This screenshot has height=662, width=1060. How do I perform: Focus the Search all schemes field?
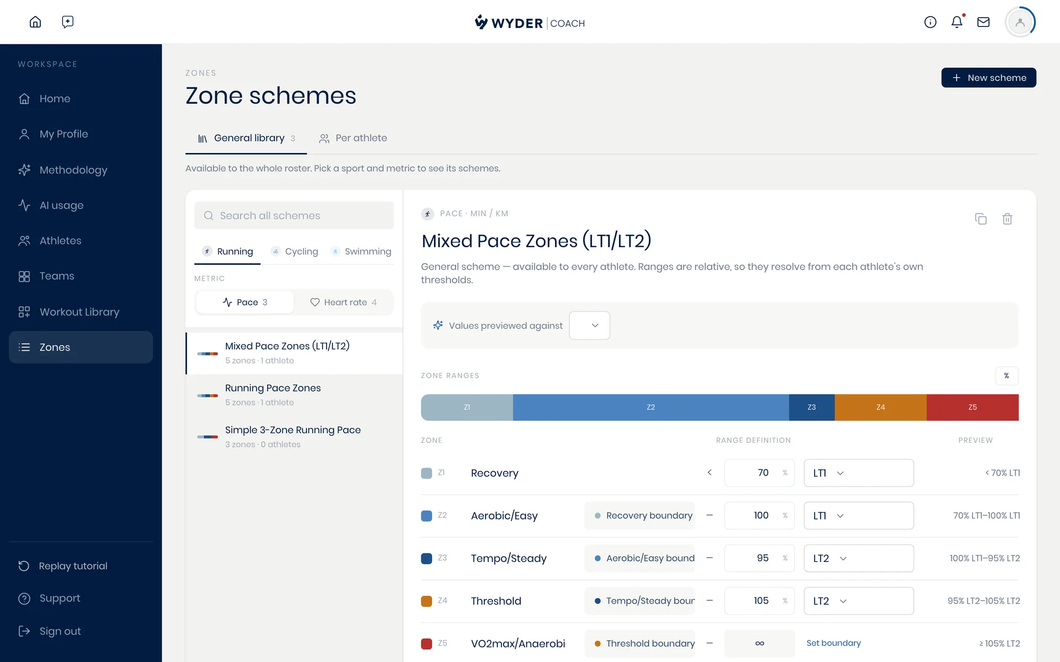[294, 216]
